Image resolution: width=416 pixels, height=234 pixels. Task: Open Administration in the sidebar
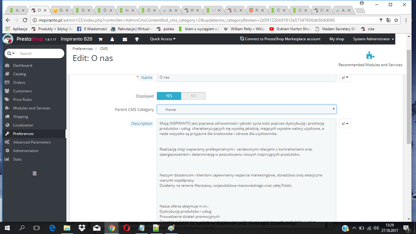coord(26,151)
